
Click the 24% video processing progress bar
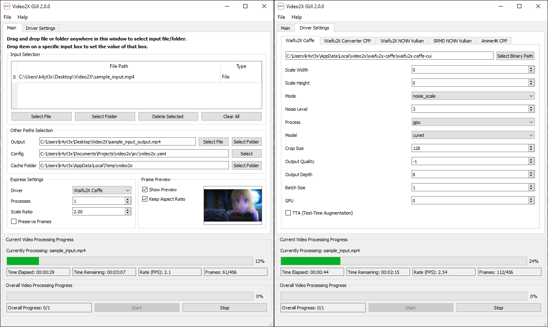tap(404, 261)
